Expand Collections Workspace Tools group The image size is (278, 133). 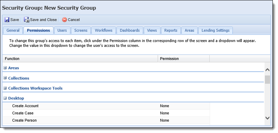(5, 88)
